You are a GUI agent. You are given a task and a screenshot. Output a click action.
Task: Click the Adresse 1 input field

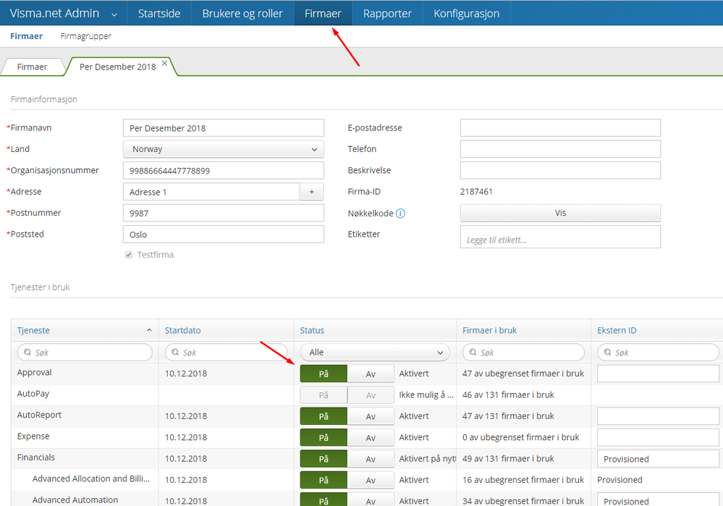click(x=211, y=192)
